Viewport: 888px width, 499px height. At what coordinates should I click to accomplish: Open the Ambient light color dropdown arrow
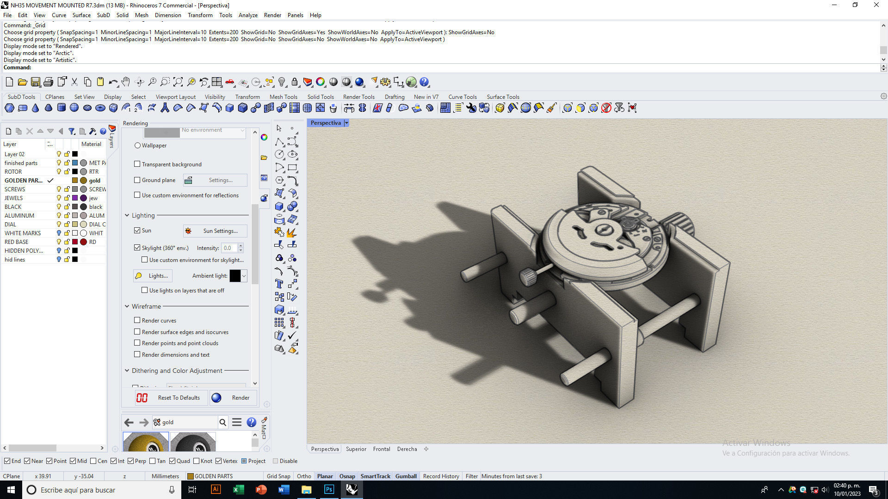tap(244, 276)
